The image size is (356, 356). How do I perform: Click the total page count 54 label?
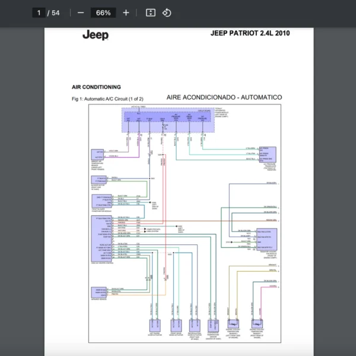pos(56,12)
